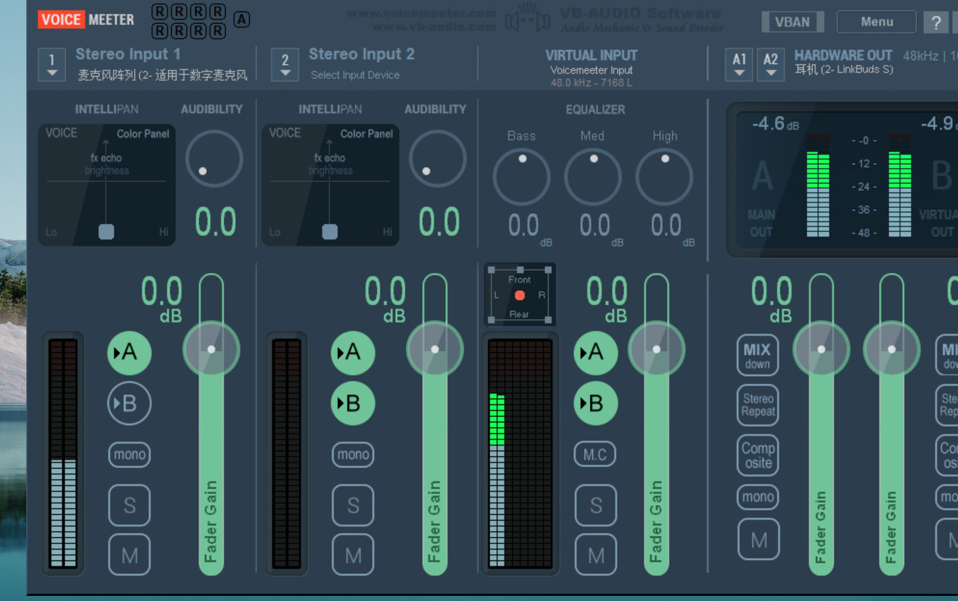Toggle bus B routing for Stereo Input 1

pyautogui.click(x=129, y=403)
